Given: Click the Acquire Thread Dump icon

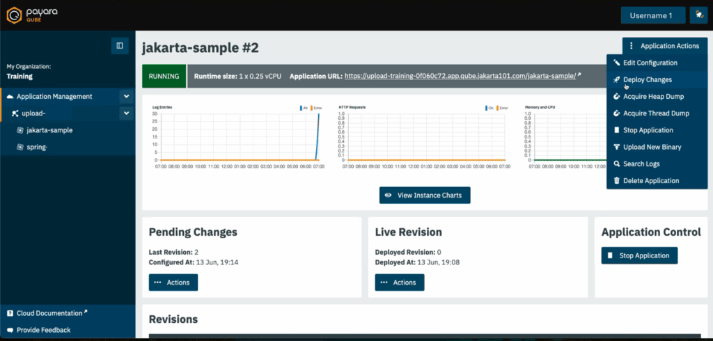Looking at the screenshot, I should click(616, 113).
